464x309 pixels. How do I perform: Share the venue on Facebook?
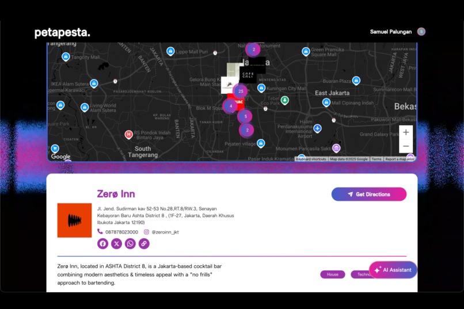[x=102, y=243]
